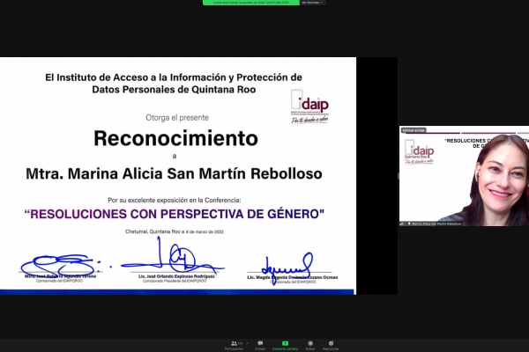
Task: Click "Lic. José Orlando Espinosa Rodríguez" signature name
Action: [x=176, y=276]
